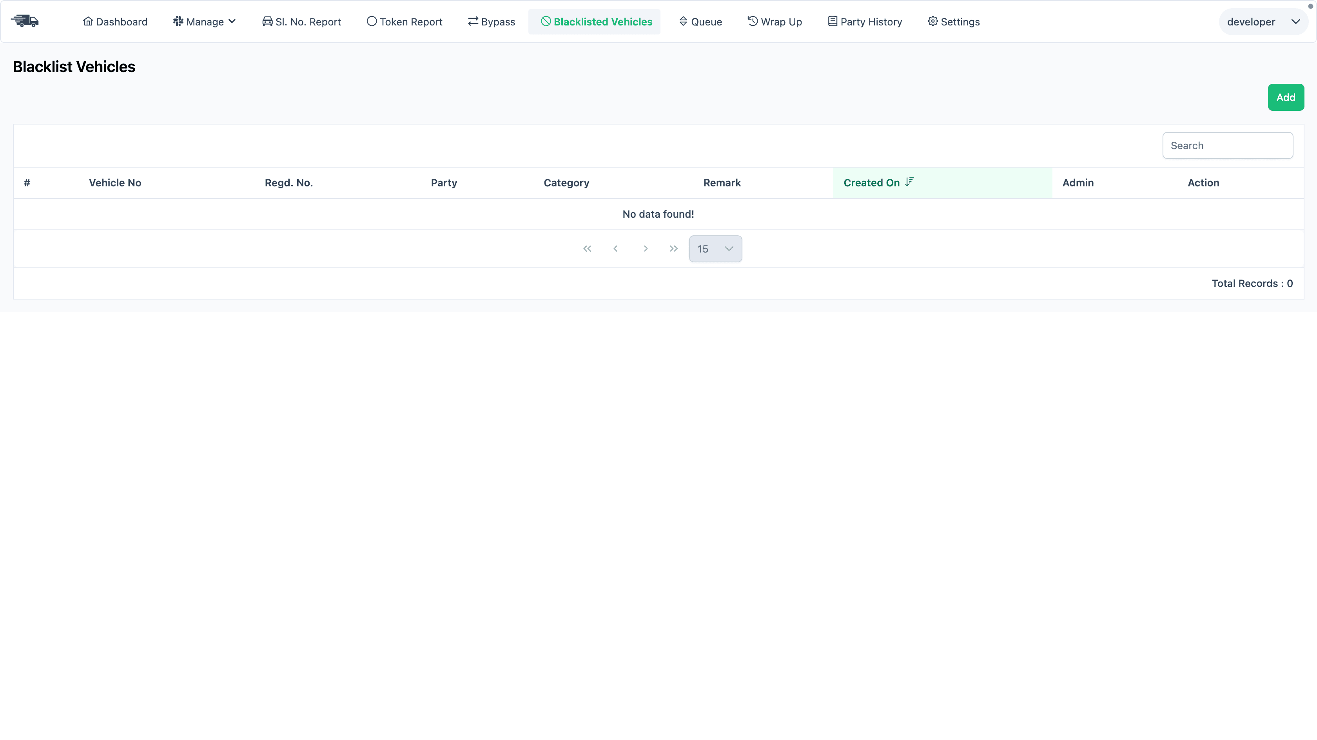
Task: Open the Sl. No. Report car icon
Action: tap(267, 22)
